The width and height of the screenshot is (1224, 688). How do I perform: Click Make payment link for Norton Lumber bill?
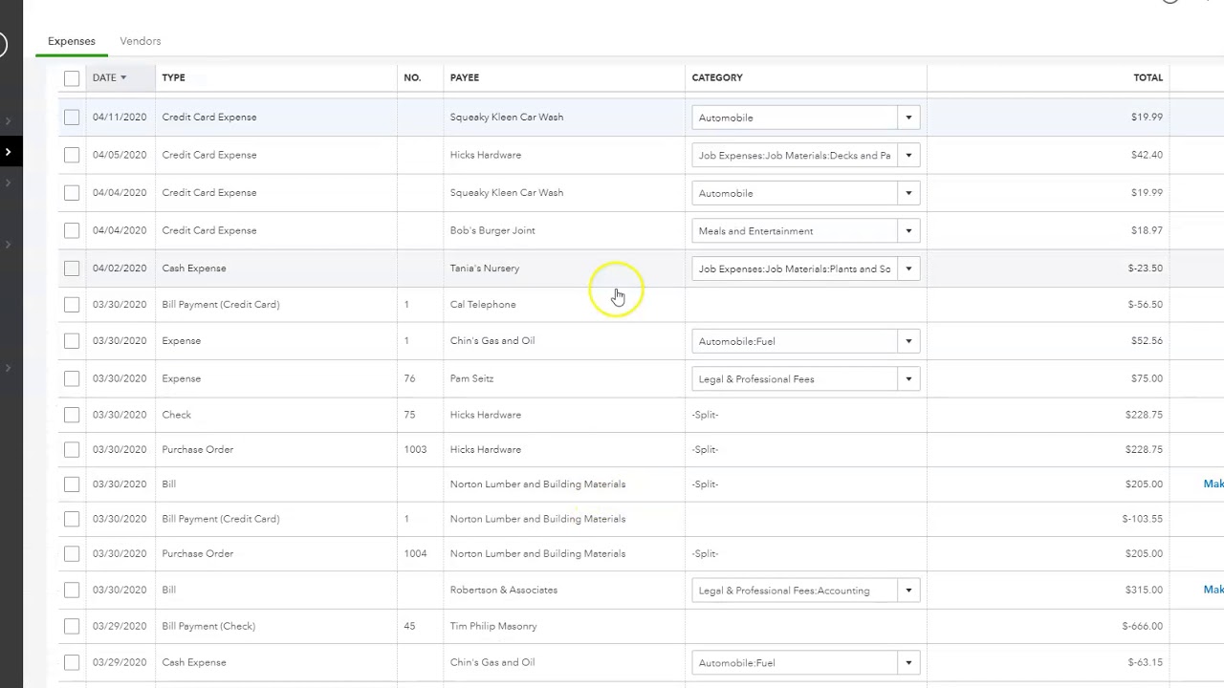pos(1213,484)
